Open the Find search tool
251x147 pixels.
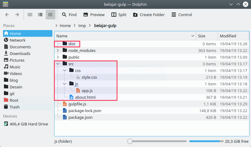[69, 15]
